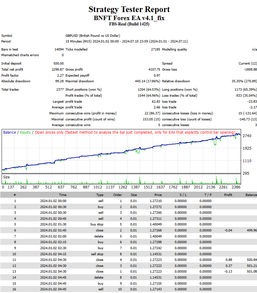Screen dimensions: 257x293
Task: Select row 6 close trade at 2024.01.02 01:45
Action: (x=128, y=230)
